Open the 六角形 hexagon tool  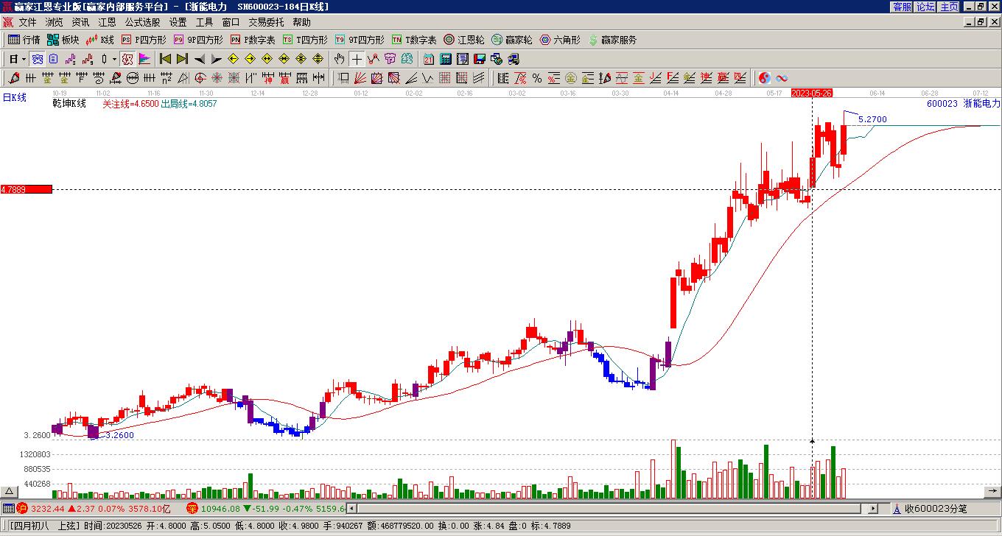click(x=560, y=40)
